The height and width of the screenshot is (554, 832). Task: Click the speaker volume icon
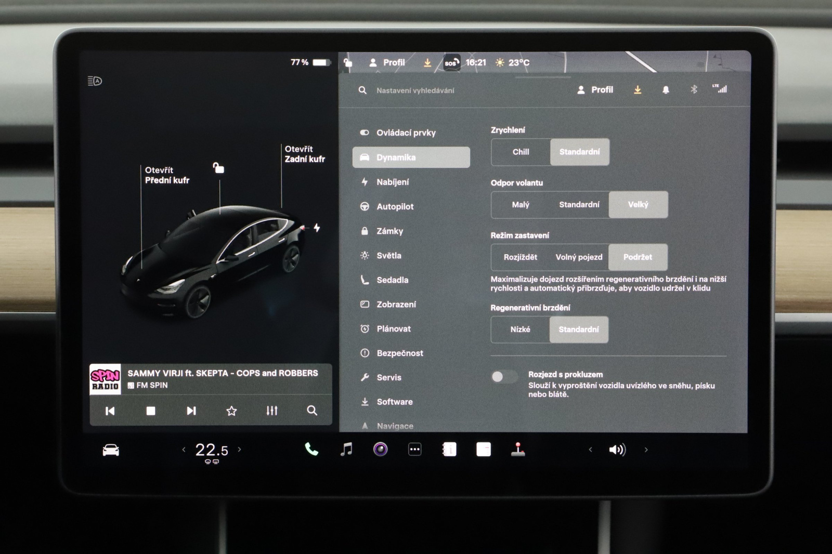[617, 450]
